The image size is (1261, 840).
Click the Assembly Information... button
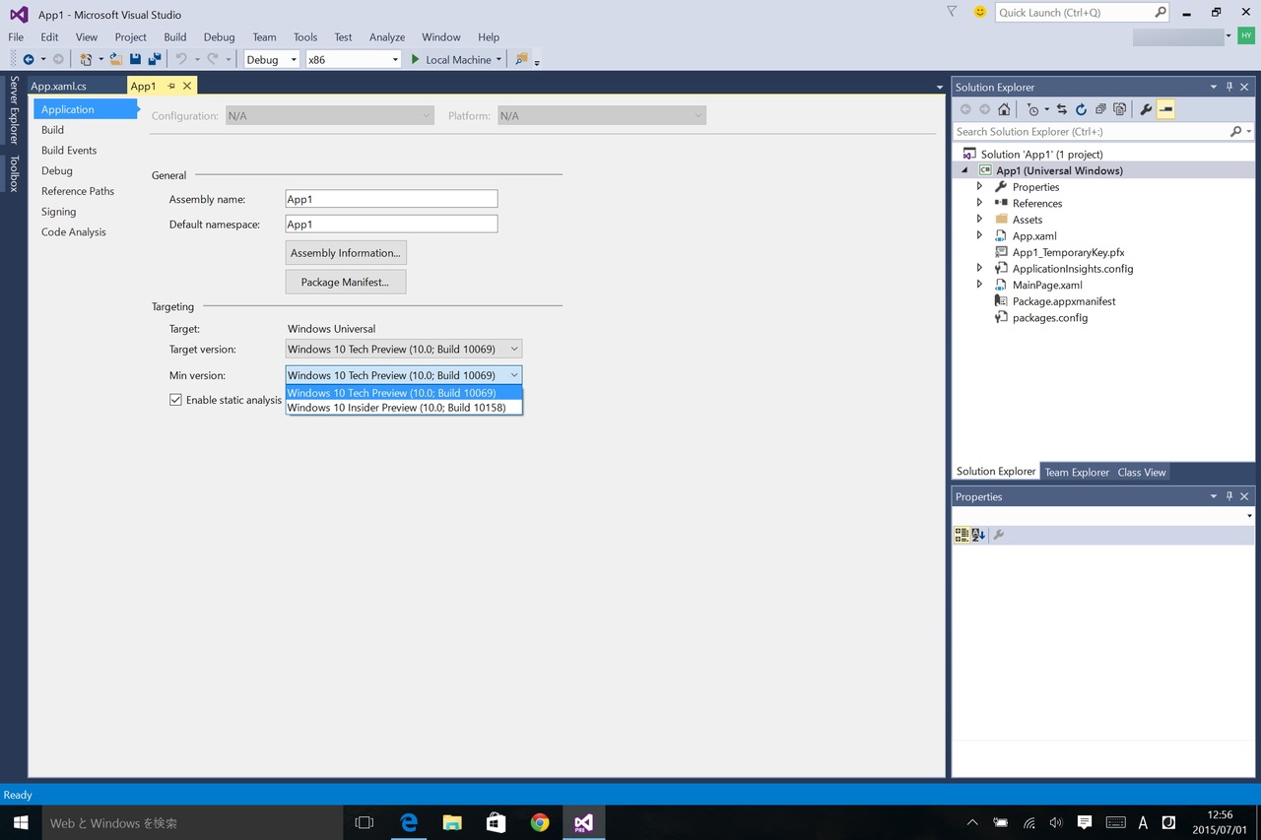pyautogui.click(x=346, y=253)
